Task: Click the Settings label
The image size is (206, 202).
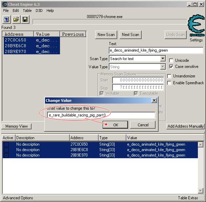Action: (196, 40)
